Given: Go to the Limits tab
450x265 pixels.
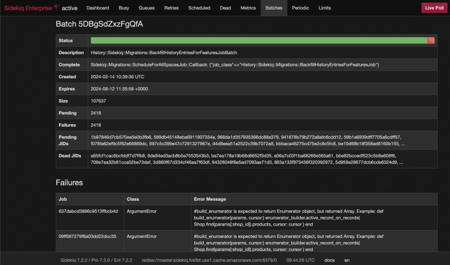Looking at the screenshot, I should [325, 8].
